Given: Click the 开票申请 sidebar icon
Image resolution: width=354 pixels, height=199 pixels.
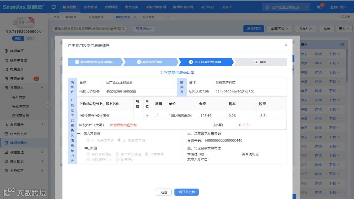Looking at the screenshot, I should point(6,79).
